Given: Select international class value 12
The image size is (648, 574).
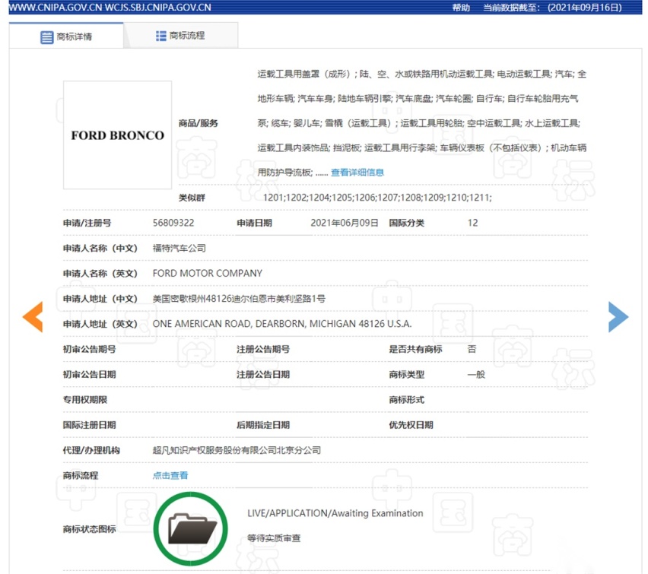Looking at the screenshot, I should pyautogui.click(x=472, y=223).
